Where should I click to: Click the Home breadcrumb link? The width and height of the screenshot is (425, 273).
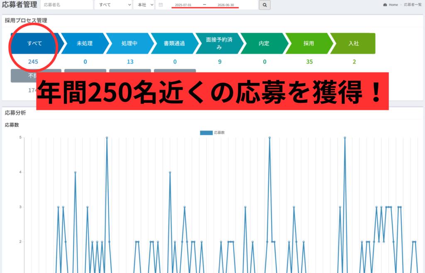coord(393,5)
